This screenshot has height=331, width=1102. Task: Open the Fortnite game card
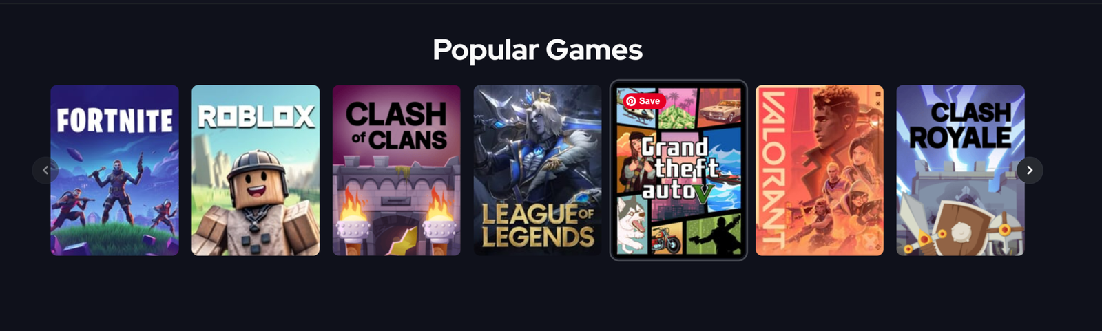click(x=115, y=170)
